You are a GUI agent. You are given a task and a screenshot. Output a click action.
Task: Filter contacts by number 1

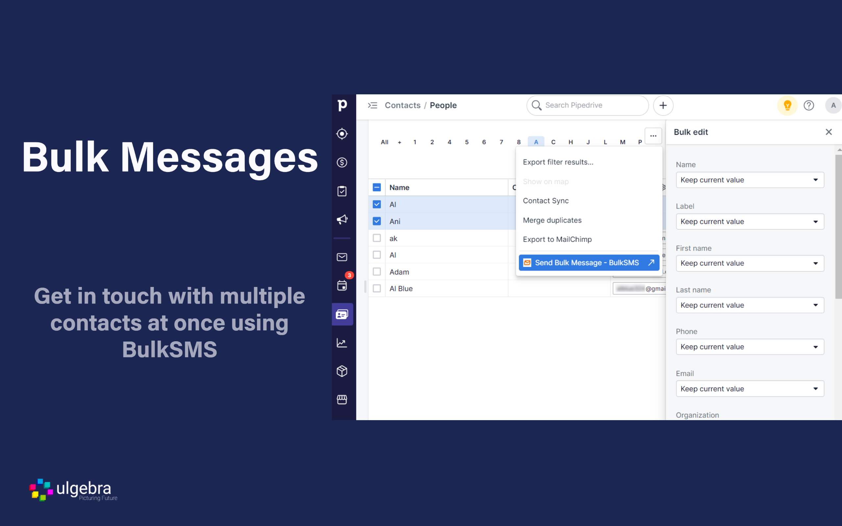pos(415,142)
